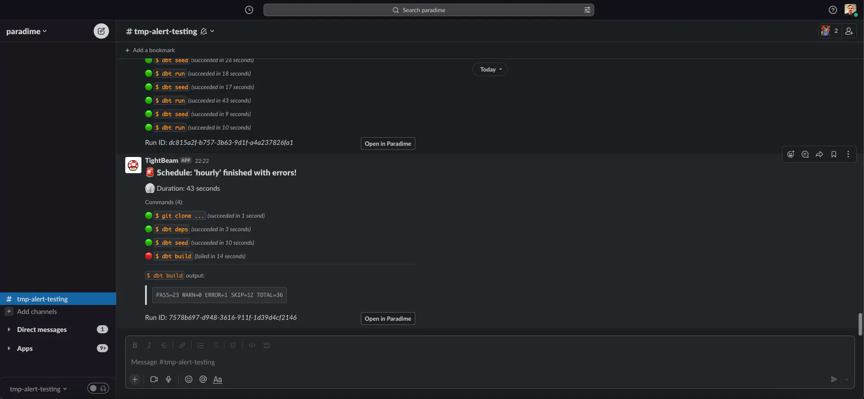
Task: Click the message pane scrollbar
Action: [x=860, y=324]
